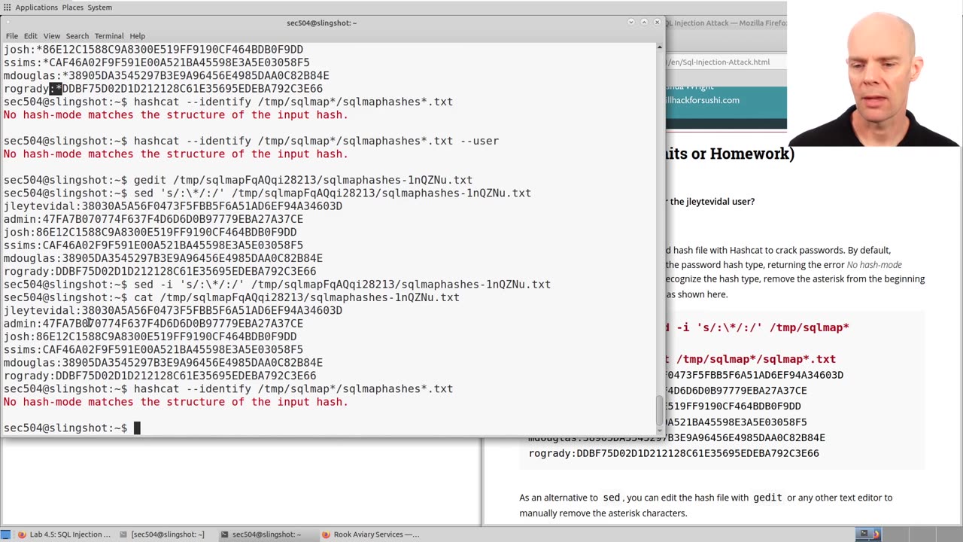This screenshot has height=542, width=963.
Task: Open the Terminal menu in menubar
Action: (109, 36)
